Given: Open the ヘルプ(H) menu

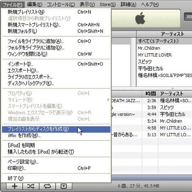Looking at the screenshot, I should tap(150, 5).
